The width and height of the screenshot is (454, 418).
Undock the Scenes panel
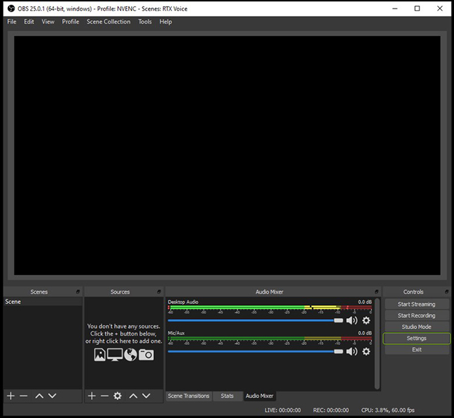click(78, 292)
